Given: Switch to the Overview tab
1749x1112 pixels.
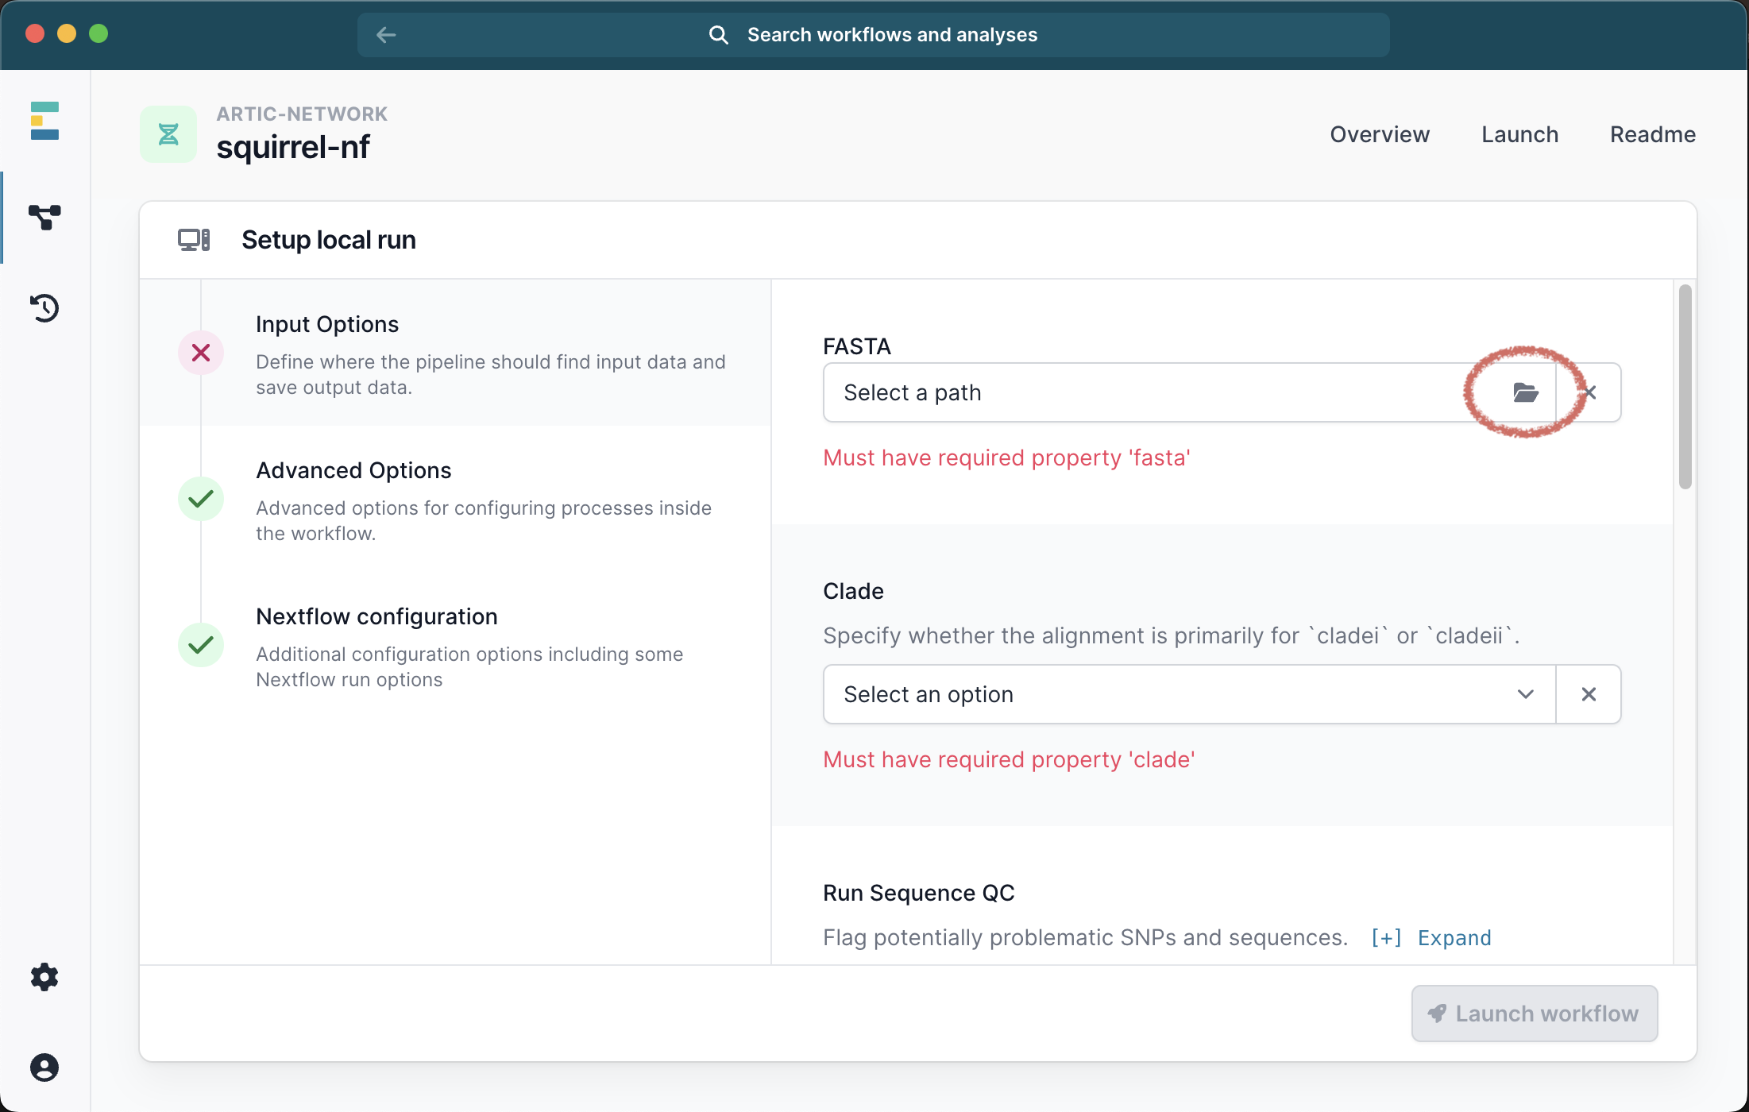Looking at the screenshot, I should (1380, 134).
